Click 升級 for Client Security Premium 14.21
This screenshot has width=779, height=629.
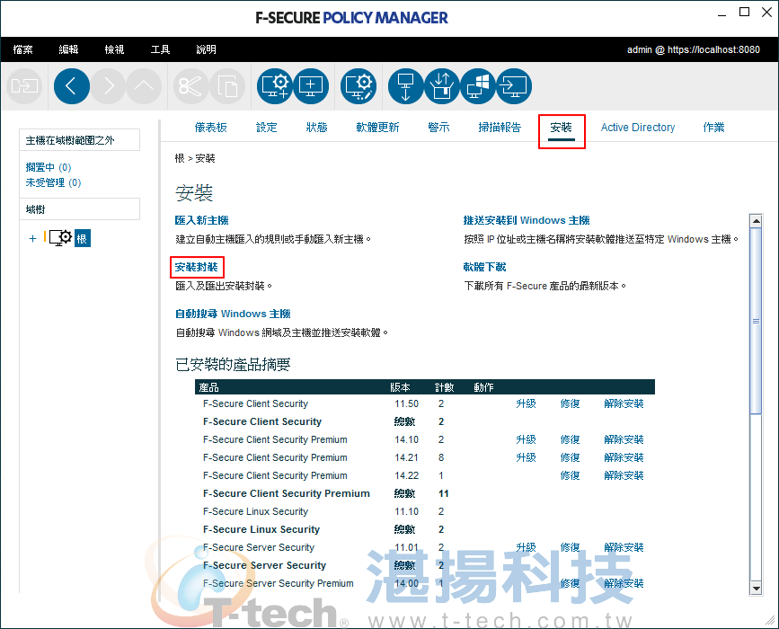[527, 457]
